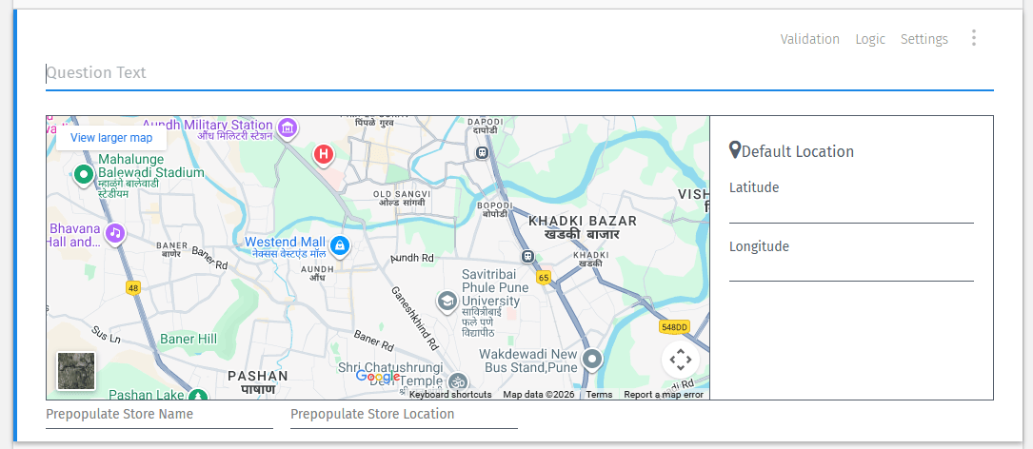Click the View larger map link
This screenshot has width=1033, height=449.
(x=111, y=138)
